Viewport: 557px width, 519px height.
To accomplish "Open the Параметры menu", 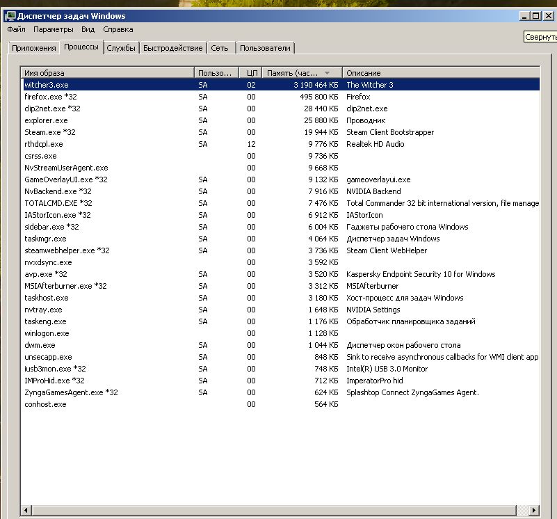I will click(54, 29).
